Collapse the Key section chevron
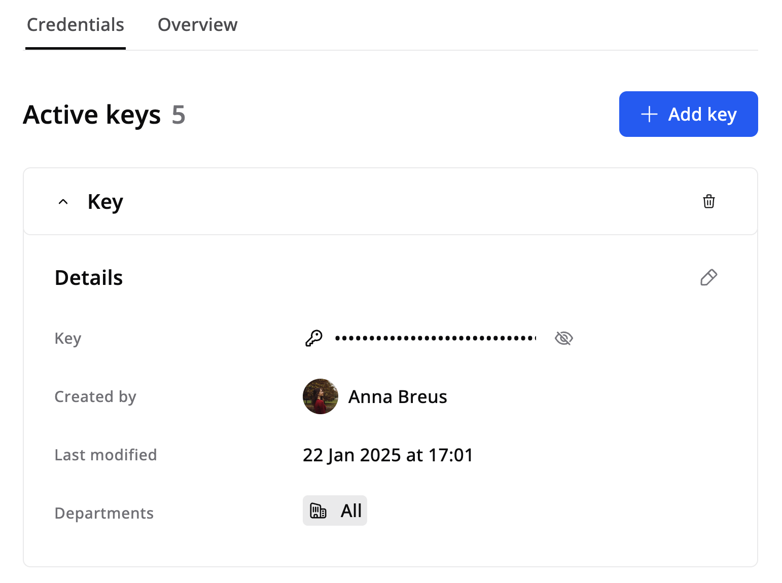The width and height of the screenshot is (782, 583). click(x=63, y=202)
